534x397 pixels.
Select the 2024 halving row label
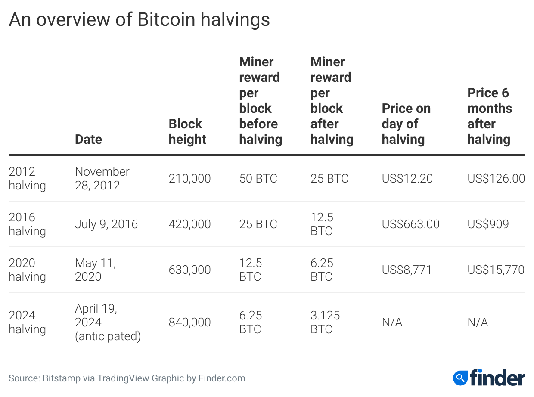[27, 322]
